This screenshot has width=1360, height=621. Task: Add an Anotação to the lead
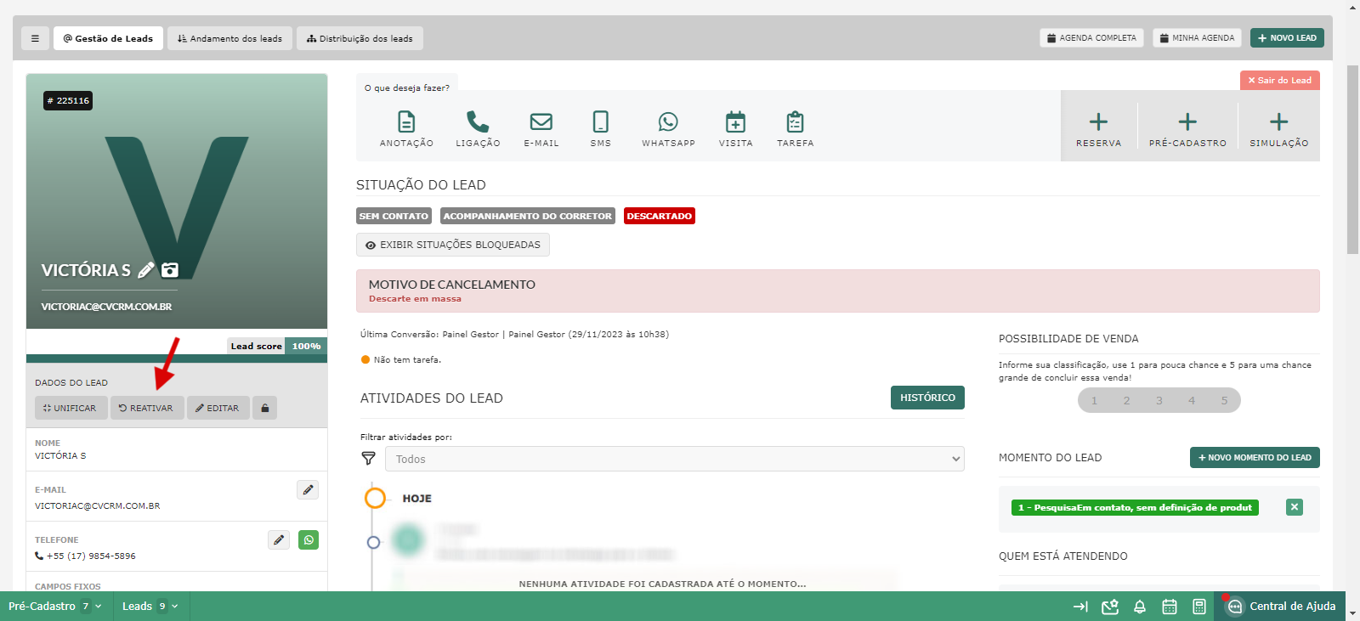tap(406, 128)
